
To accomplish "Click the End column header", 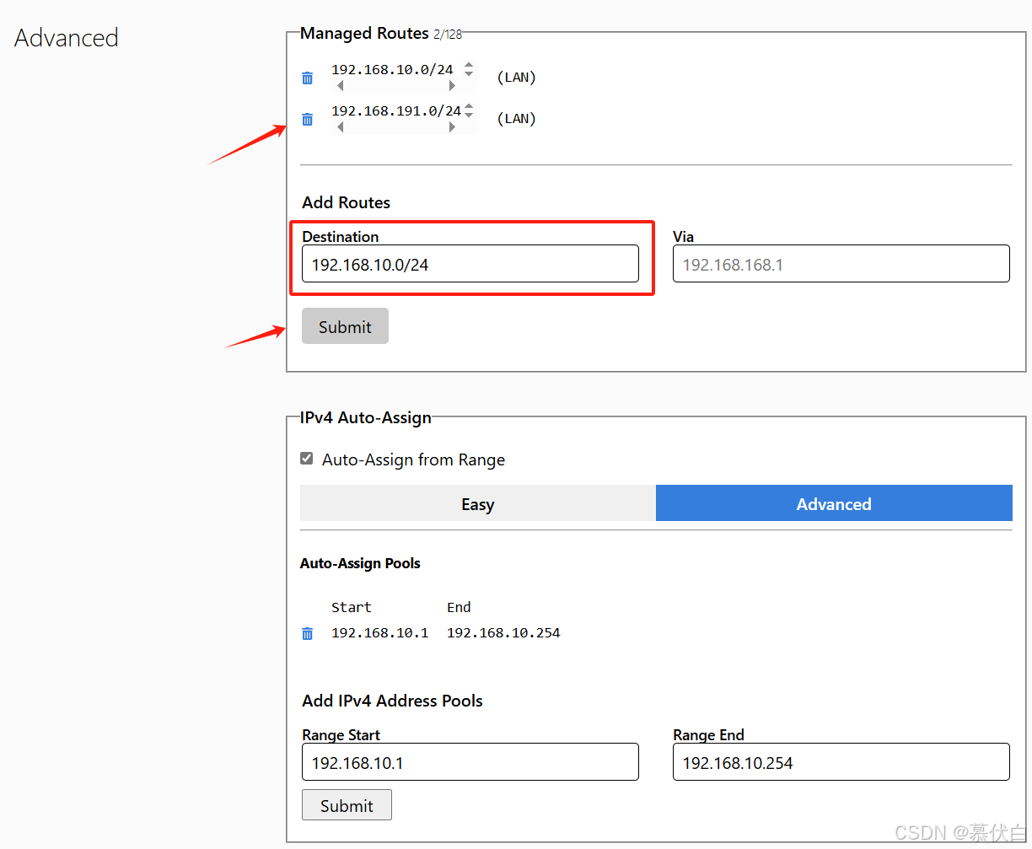I will coord(459,607).
